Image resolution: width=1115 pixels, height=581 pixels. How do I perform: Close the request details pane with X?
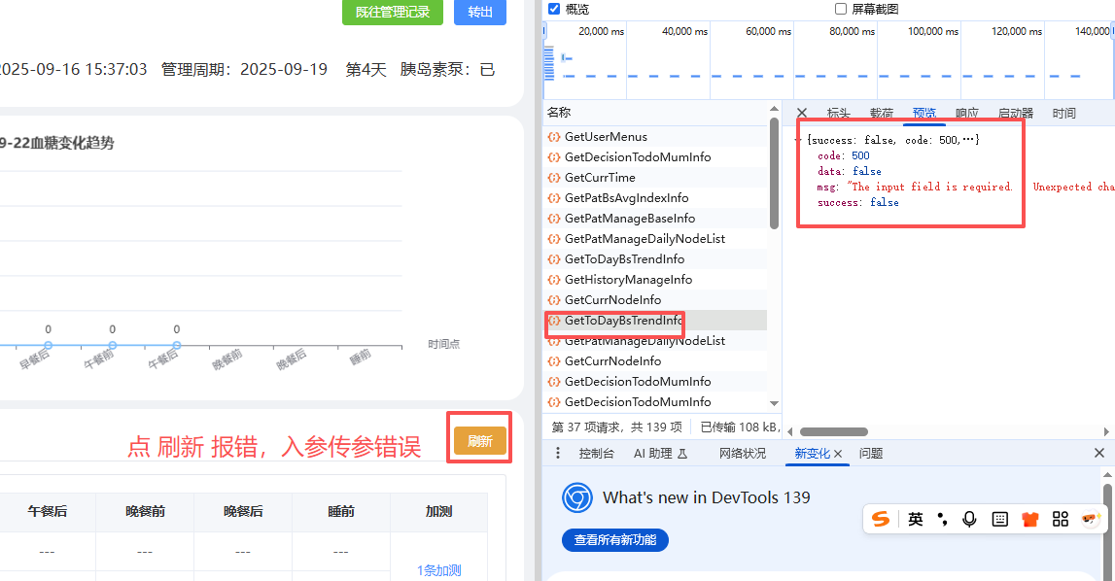pyautogui.click(x=801, y=113)
